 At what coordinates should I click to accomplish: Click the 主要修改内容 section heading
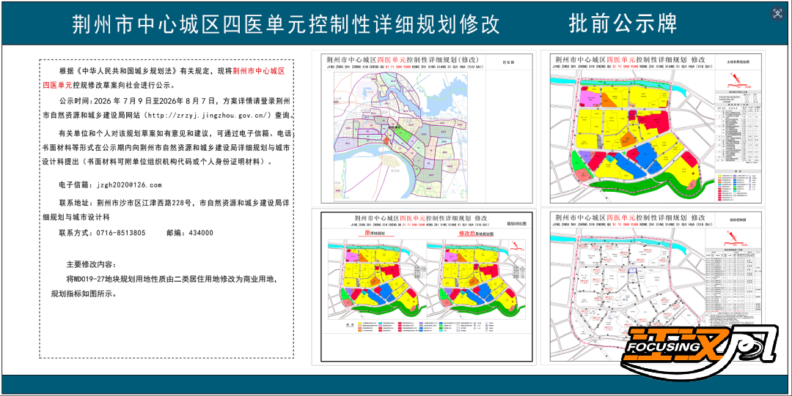click(91, 264)
